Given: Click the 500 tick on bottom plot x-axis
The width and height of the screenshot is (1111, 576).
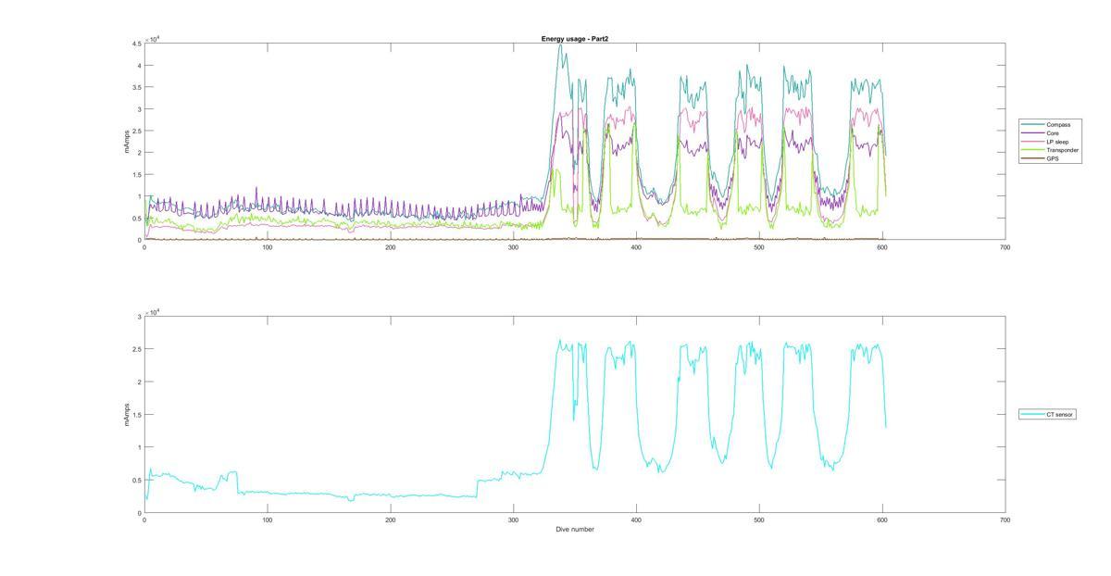Looking at the screenshot, I should 759,520.
